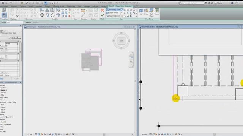This screenshot has width=243, height=136.
Task: Select North elevation in Project Browser
Action: tap(3, 107)
